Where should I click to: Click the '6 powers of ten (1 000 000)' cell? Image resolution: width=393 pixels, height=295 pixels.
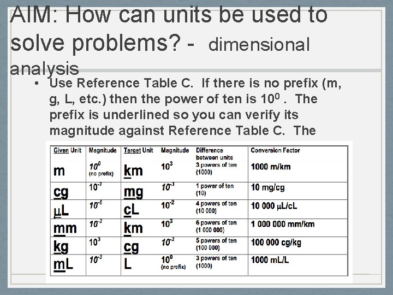pos(216,226)
